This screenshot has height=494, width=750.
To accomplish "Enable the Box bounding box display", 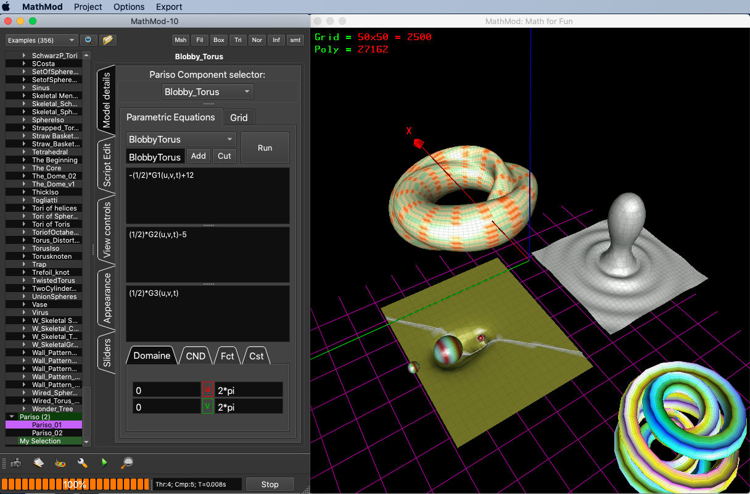I will tap(218, 40).
